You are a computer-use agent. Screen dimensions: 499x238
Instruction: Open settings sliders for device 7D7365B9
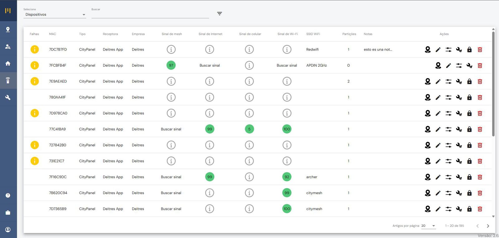tap(448, 209)
